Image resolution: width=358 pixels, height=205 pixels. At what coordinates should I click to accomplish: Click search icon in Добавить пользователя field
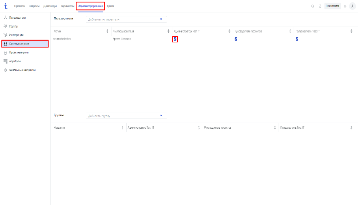pyautogui.click(x=161, y=19)
